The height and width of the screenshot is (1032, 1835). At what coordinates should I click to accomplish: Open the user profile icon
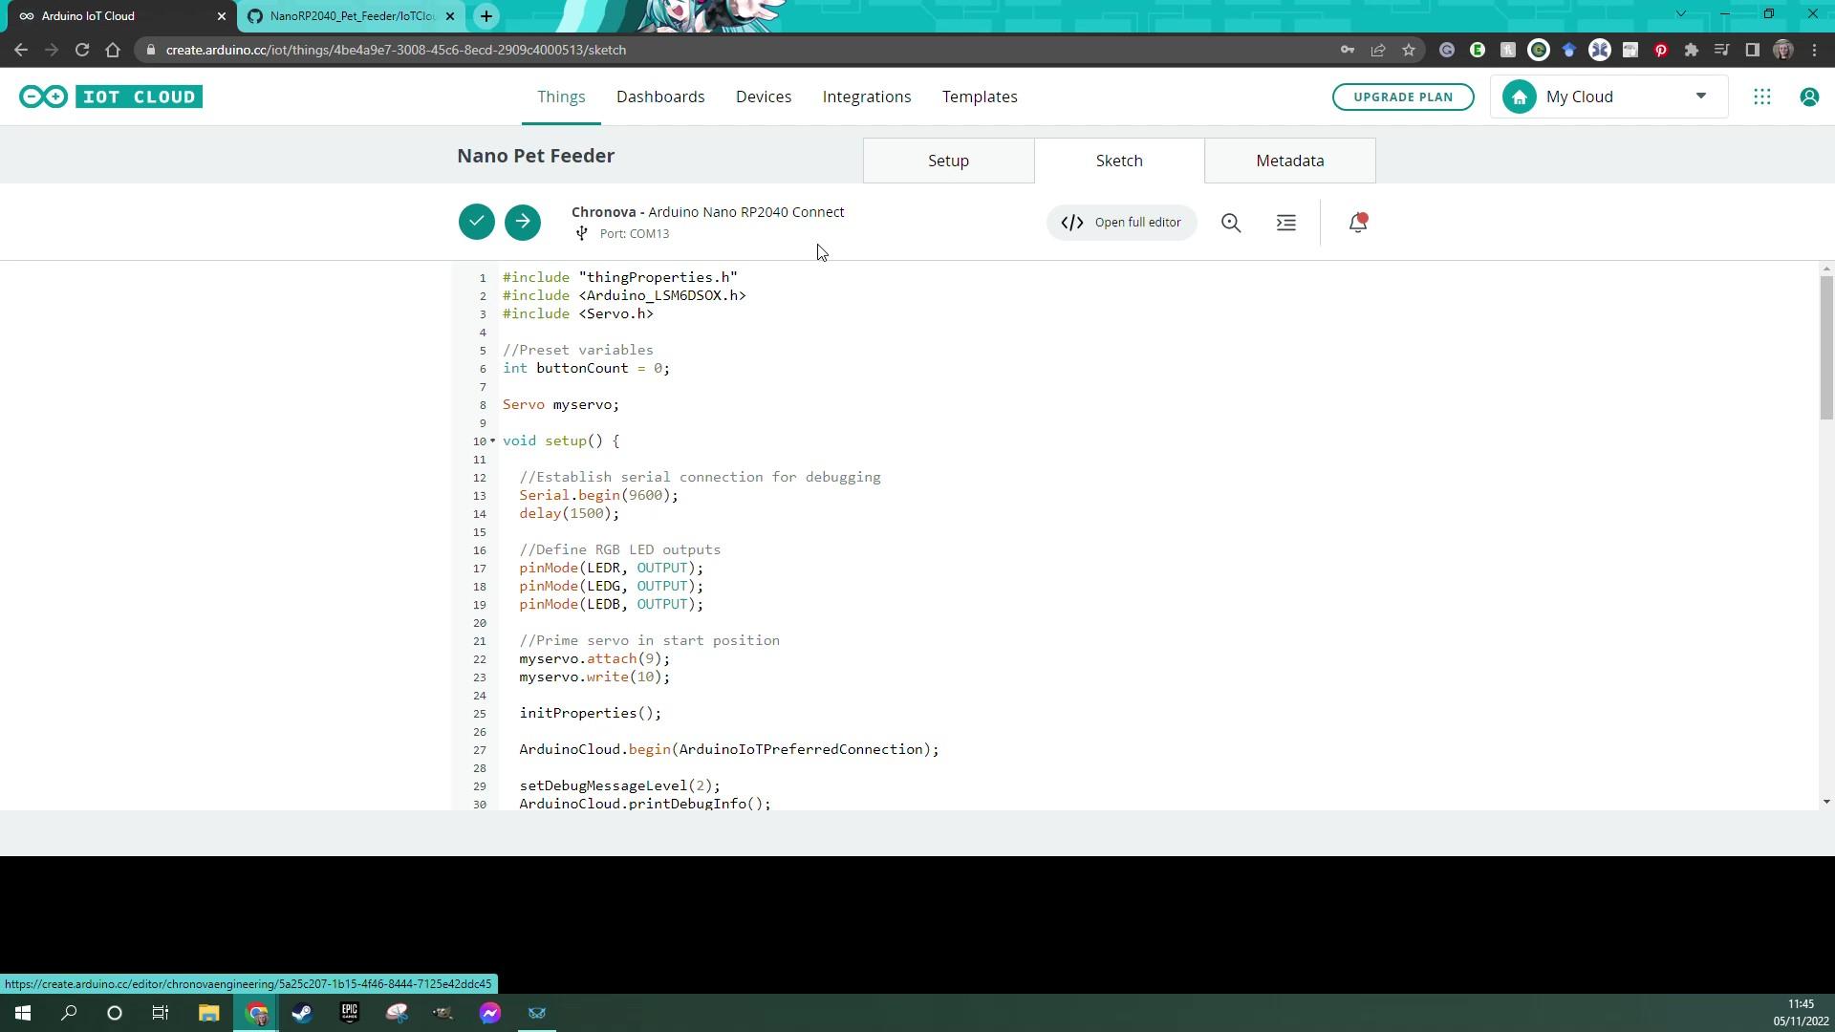pyautogui.click(x=1809, y=97)
